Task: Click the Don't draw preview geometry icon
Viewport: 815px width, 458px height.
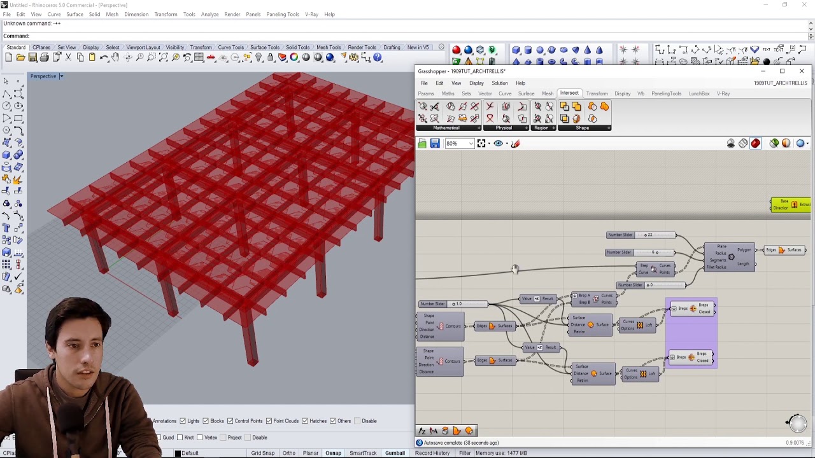Action: 731,144
